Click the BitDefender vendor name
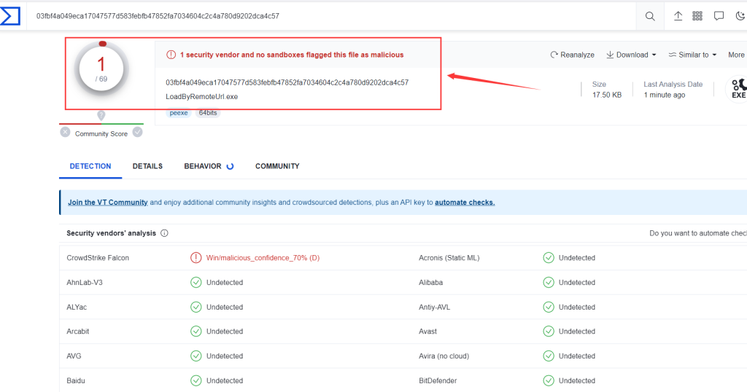The height and width of the screenshot is (392, 747). 438,380
